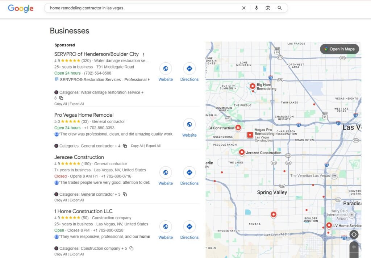Zoom in on the map
The width and height of the screenshot is (371, 258).
click(x=354, y=247)
